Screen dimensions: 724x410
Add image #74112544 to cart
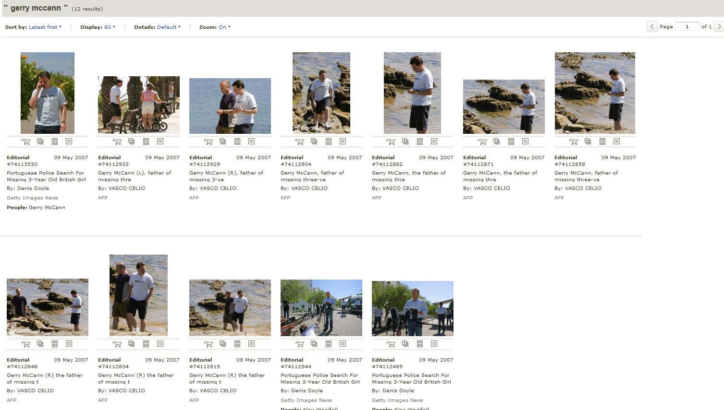[x=300, y=344]
